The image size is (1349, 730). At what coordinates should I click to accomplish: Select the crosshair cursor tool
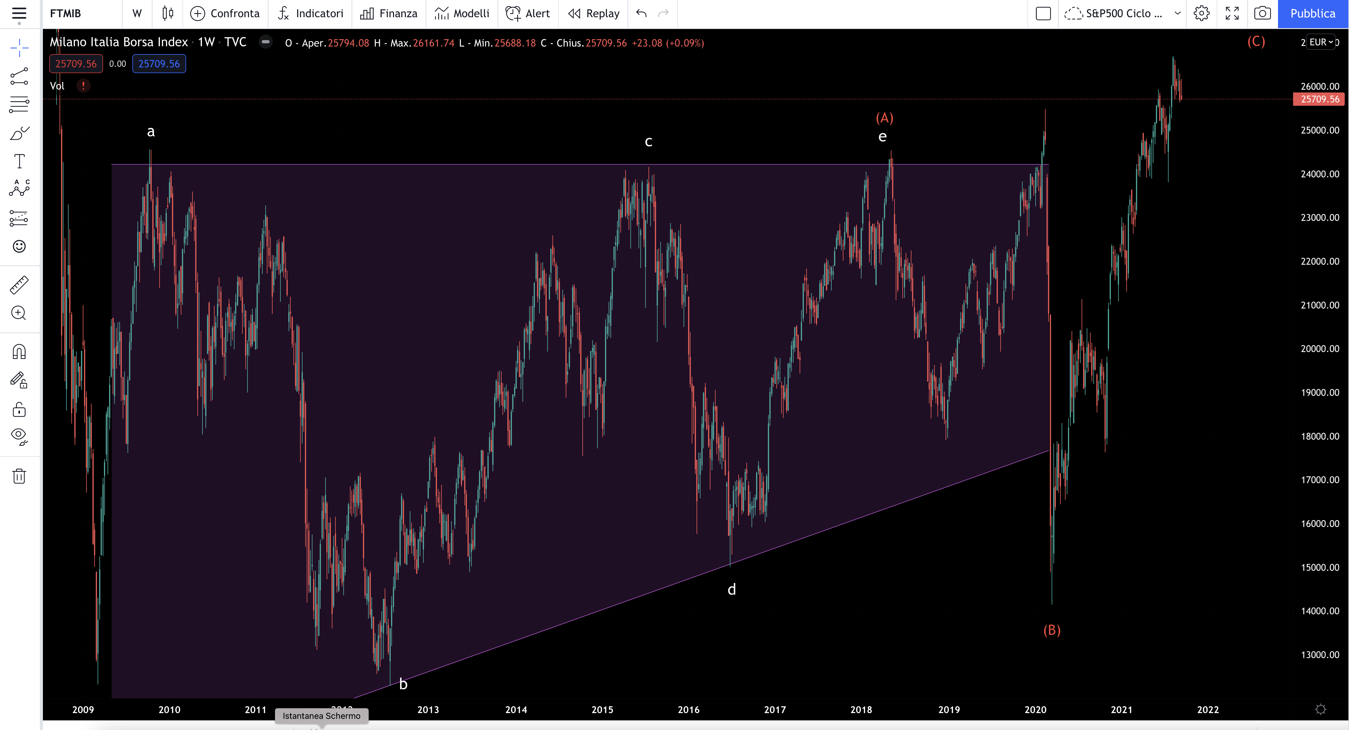coord(19,48)
